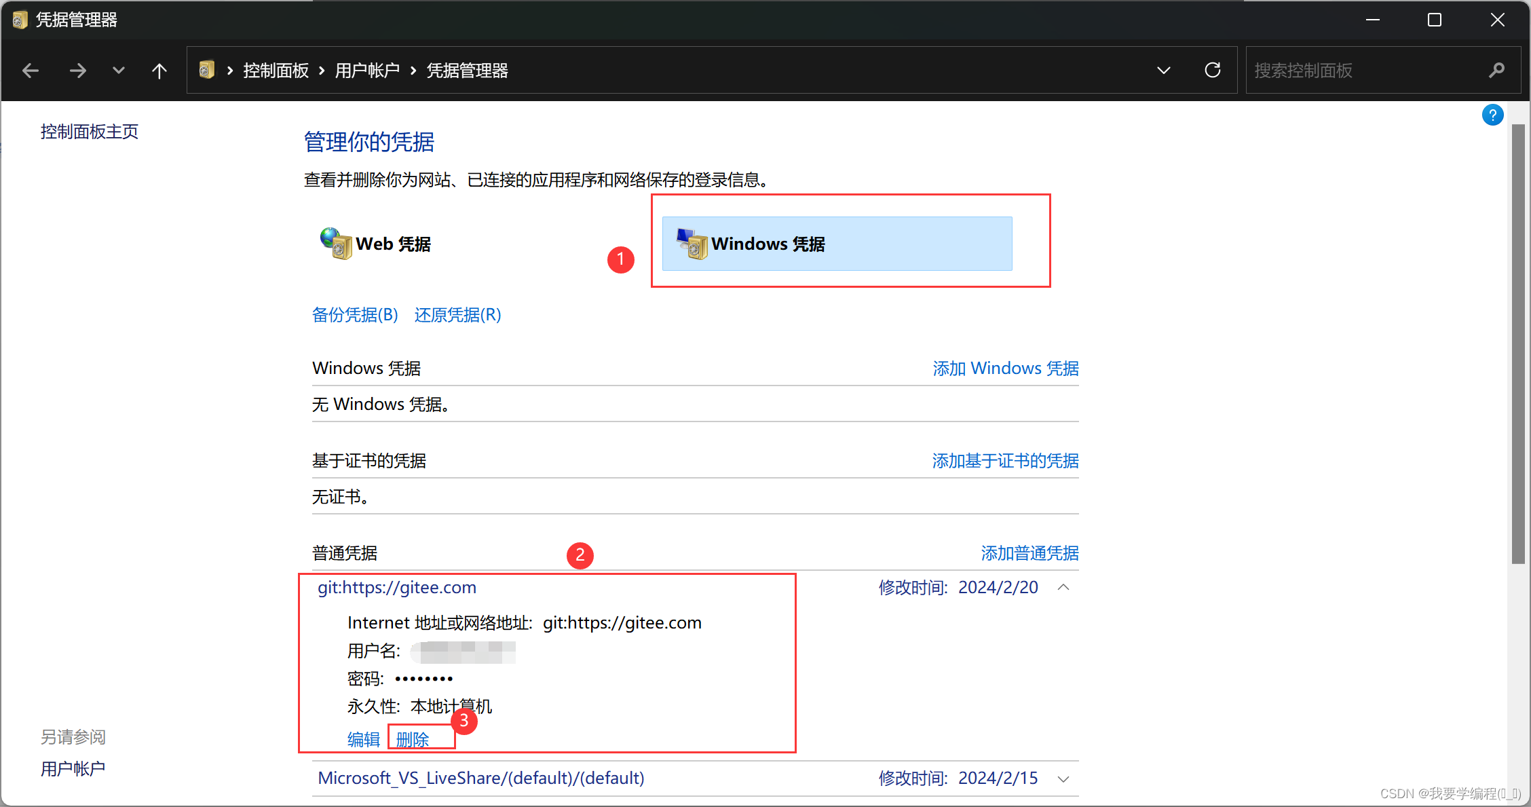Click the vault icon in address bar

tap(207, 70)
